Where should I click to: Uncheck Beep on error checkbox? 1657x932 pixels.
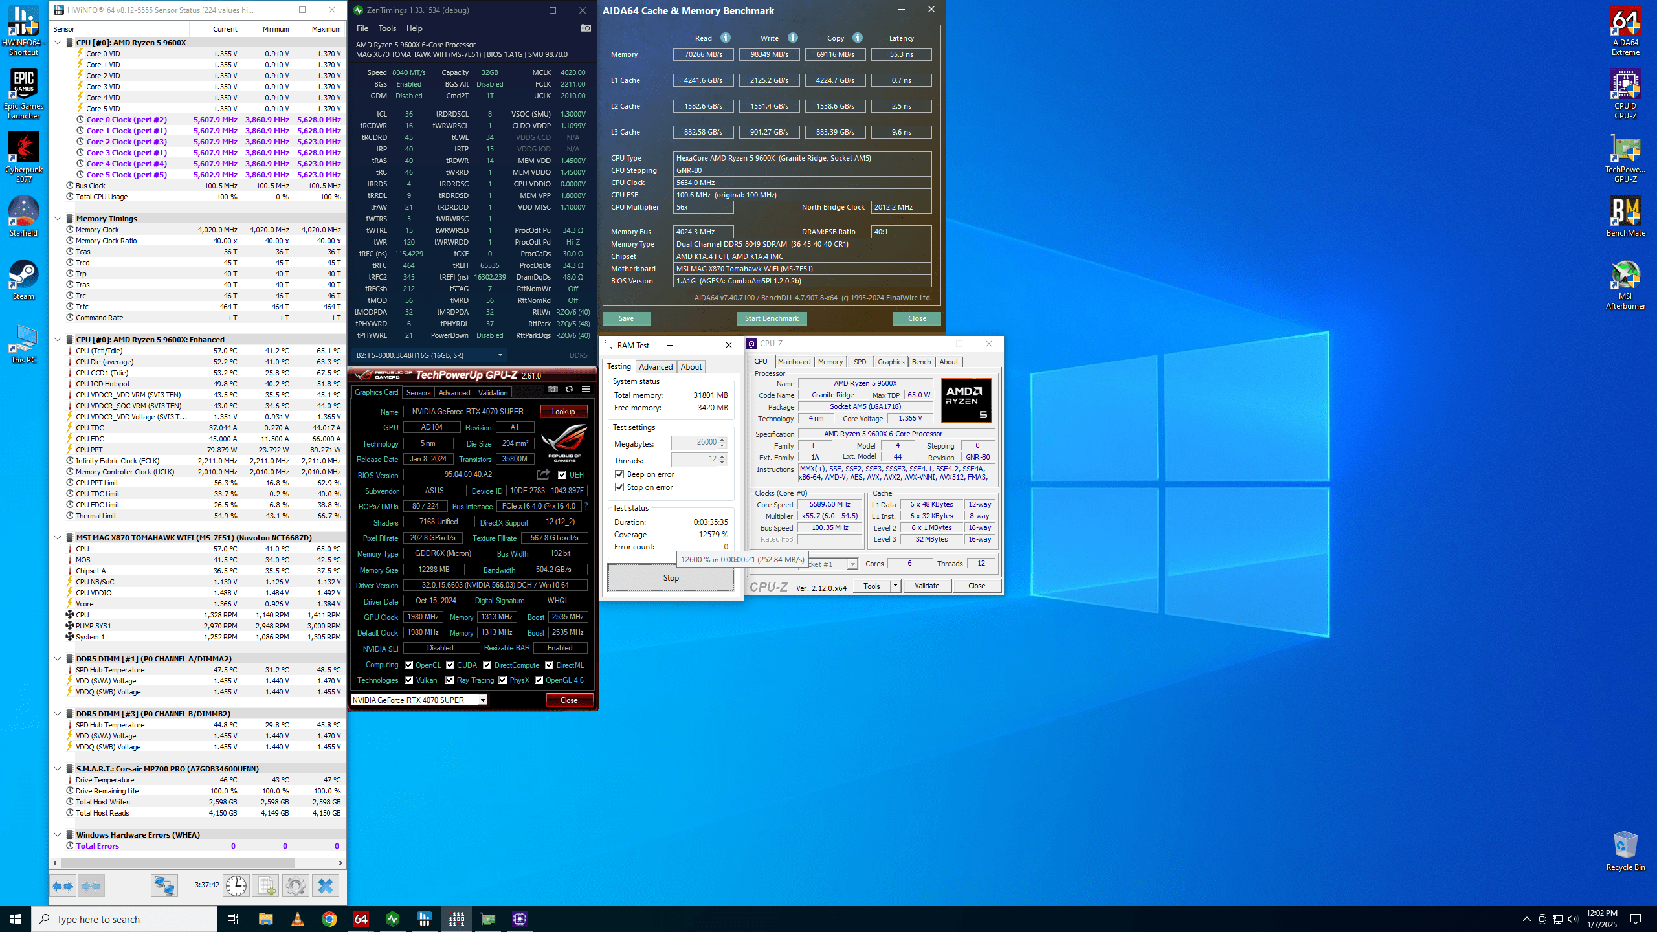pyautogui.click(x=619, y=474)
